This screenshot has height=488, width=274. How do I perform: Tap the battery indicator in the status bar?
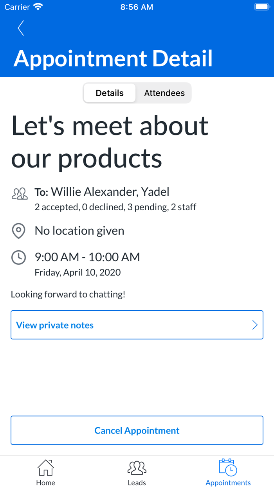point(261,6)
